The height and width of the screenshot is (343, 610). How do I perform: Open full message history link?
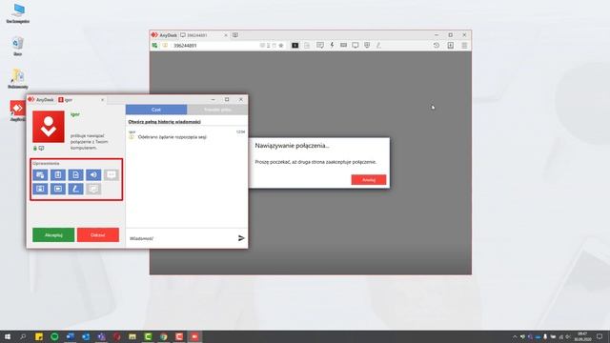[165, 122]
